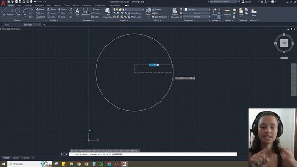This screenshot has height=167, width=297.
Task: Click the Linear dimension tool
Action: click(x=95, y=9)
